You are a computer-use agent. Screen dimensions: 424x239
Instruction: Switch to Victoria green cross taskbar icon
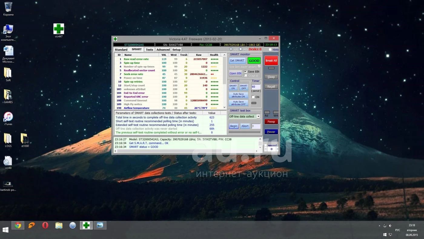pyautogui.click(x=86, y=225)
